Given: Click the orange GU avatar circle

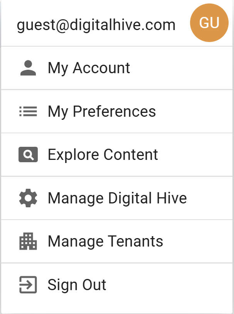Looking at the screenshot, I should coord(209,23).
